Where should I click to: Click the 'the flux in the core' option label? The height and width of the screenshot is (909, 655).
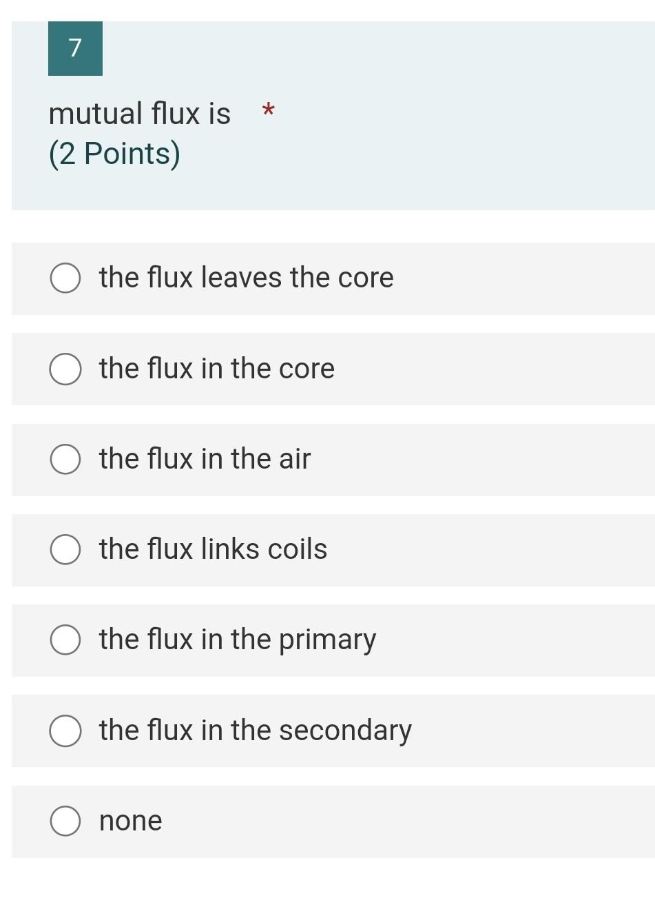[x=216, y=368]
